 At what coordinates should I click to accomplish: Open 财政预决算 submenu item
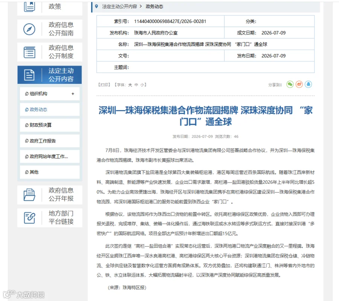coord(50,125)
